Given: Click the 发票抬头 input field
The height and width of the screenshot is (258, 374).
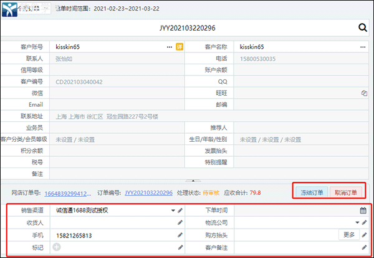Looking at the screenshot, I should pyautogui.click(x=301, y=151).
